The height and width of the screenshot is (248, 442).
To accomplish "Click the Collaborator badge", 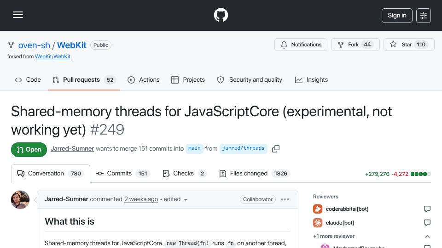I will coord(258,199).
